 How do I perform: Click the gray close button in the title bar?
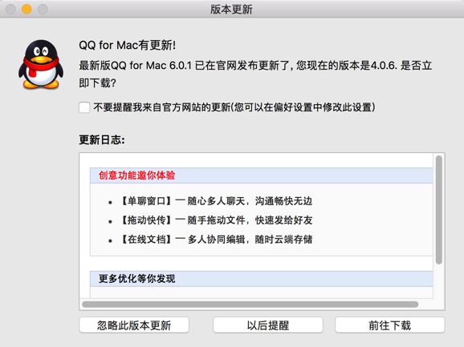click(10, 9)
